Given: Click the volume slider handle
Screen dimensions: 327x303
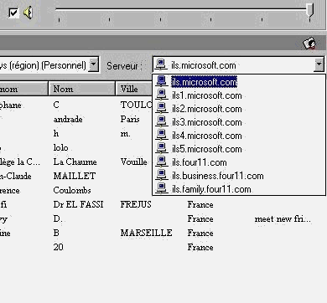Looking at the screenshot, I should 309,11.
